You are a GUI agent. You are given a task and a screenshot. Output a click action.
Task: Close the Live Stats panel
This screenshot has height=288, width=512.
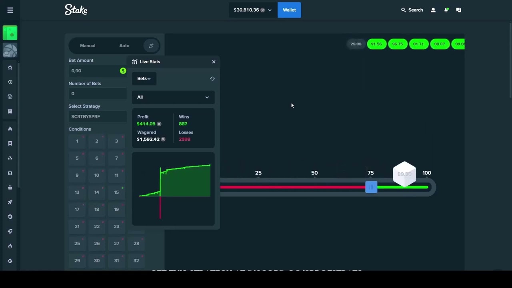pyautogui.click(x=214, y=62)
